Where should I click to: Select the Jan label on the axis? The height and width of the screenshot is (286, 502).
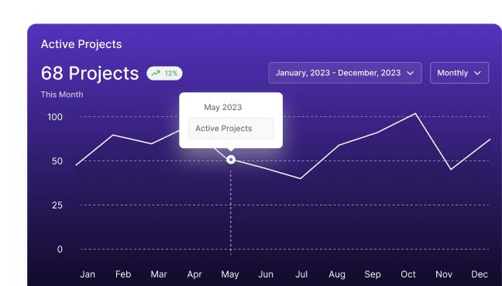(x=88, y=274)
